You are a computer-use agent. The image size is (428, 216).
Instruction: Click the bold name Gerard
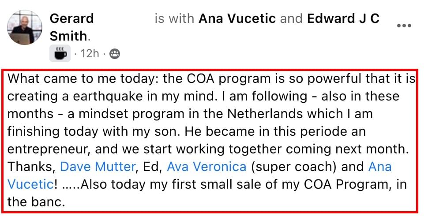[x=72, y=19]
